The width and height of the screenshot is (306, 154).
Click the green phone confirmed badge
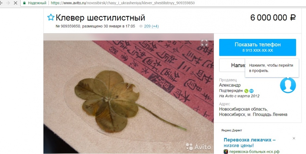246,91
